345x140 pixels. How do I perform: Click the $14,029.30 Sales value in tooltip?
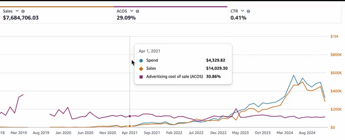[217, 68]
